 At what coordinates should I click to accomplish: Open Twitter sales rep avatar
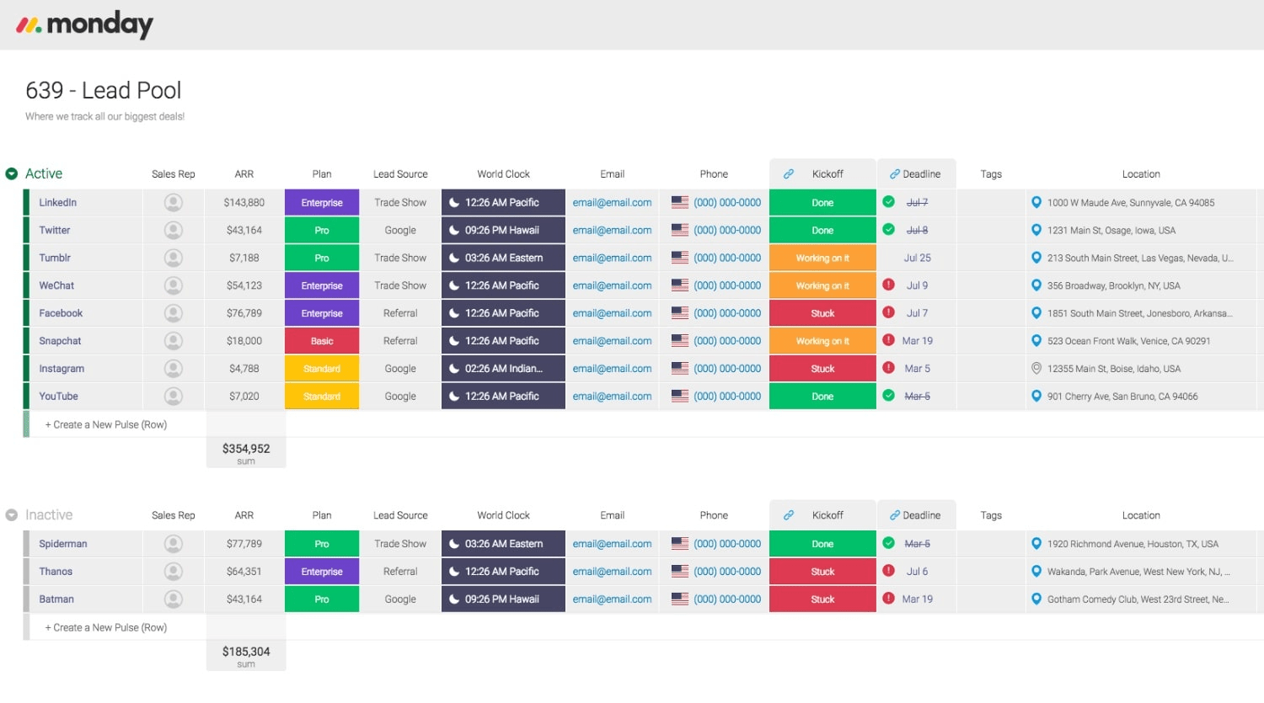tap(174, 230)
